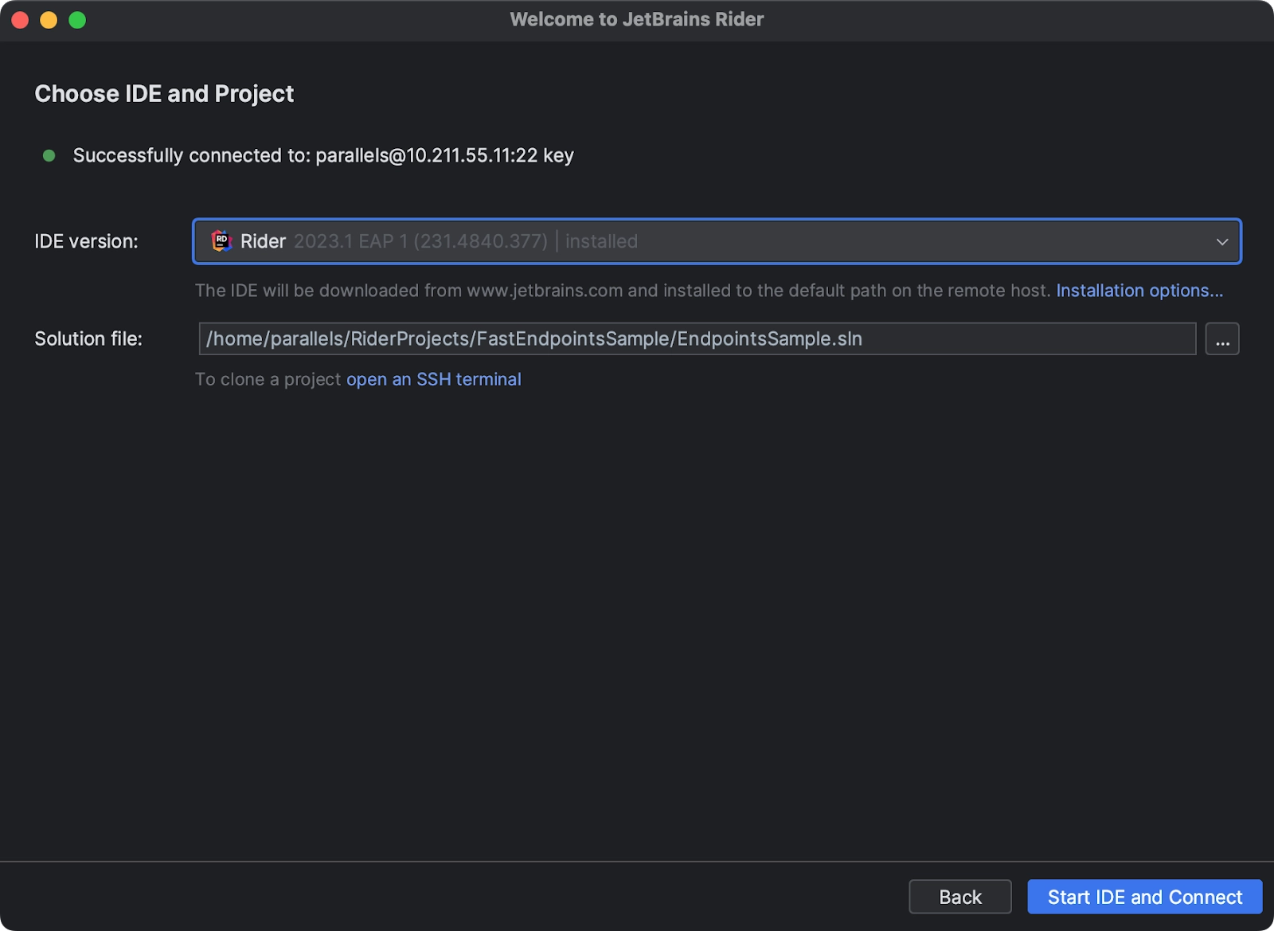Click the dropdown chevron arrow
The width and height of the screenshot is (1274, 931).
coord(1221,241)
